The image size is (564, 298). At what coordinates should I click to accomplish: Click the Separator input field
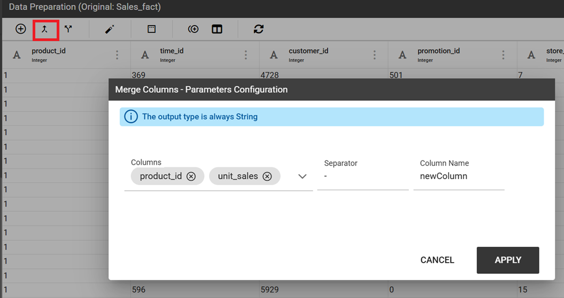tap(363, 176)
